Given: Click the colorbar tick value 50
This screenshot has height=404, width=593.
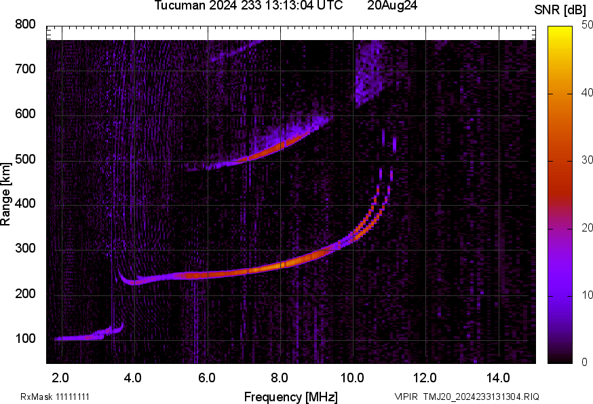Looking at the screenshot, I should point(587,25).
